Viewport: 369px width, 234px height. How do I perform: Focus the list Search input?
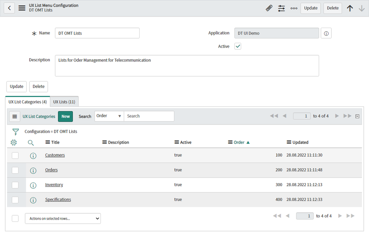[x=149, y=116]
